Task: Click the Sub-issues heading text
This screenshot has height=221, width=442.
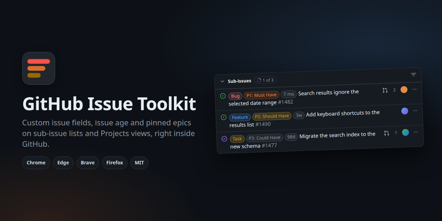Action: [239, 81]
